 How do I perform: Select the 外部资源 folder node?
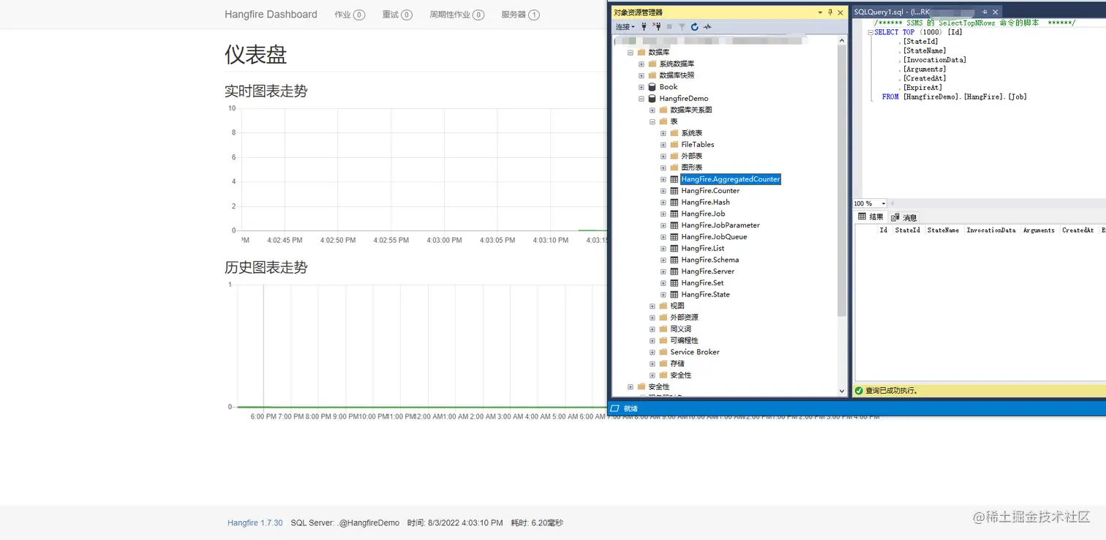click(x=684, y=318)
